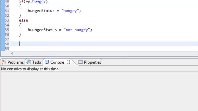Click the Problems tab warning icon
This screenshot has height=111, width=198.
pos(3,62)
